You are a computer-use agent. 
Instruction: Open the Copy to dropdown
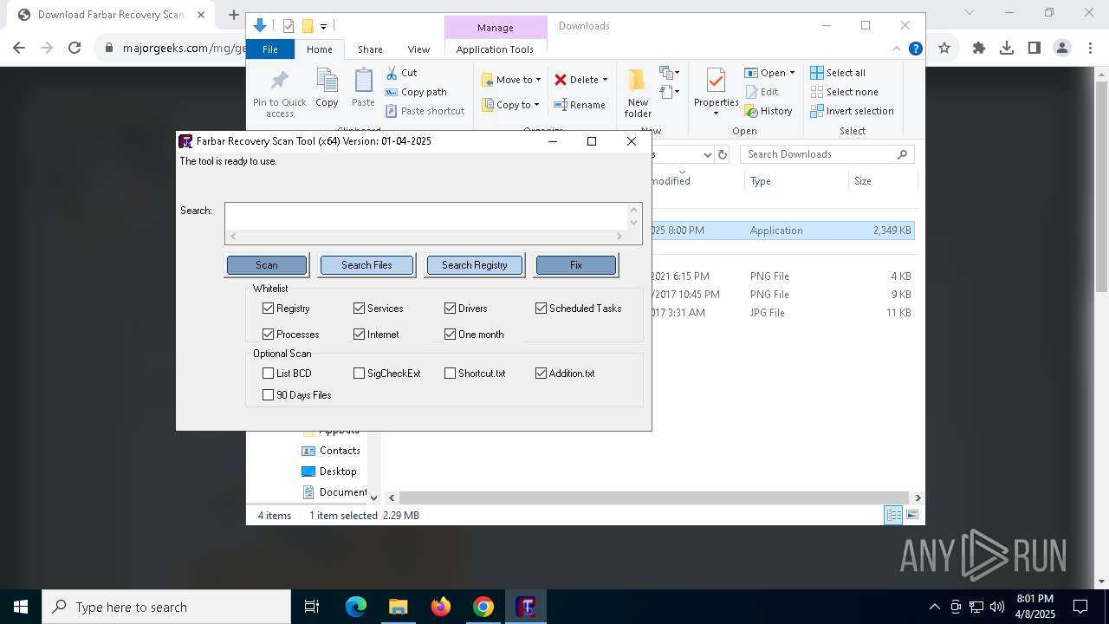[x=510, y=105]
